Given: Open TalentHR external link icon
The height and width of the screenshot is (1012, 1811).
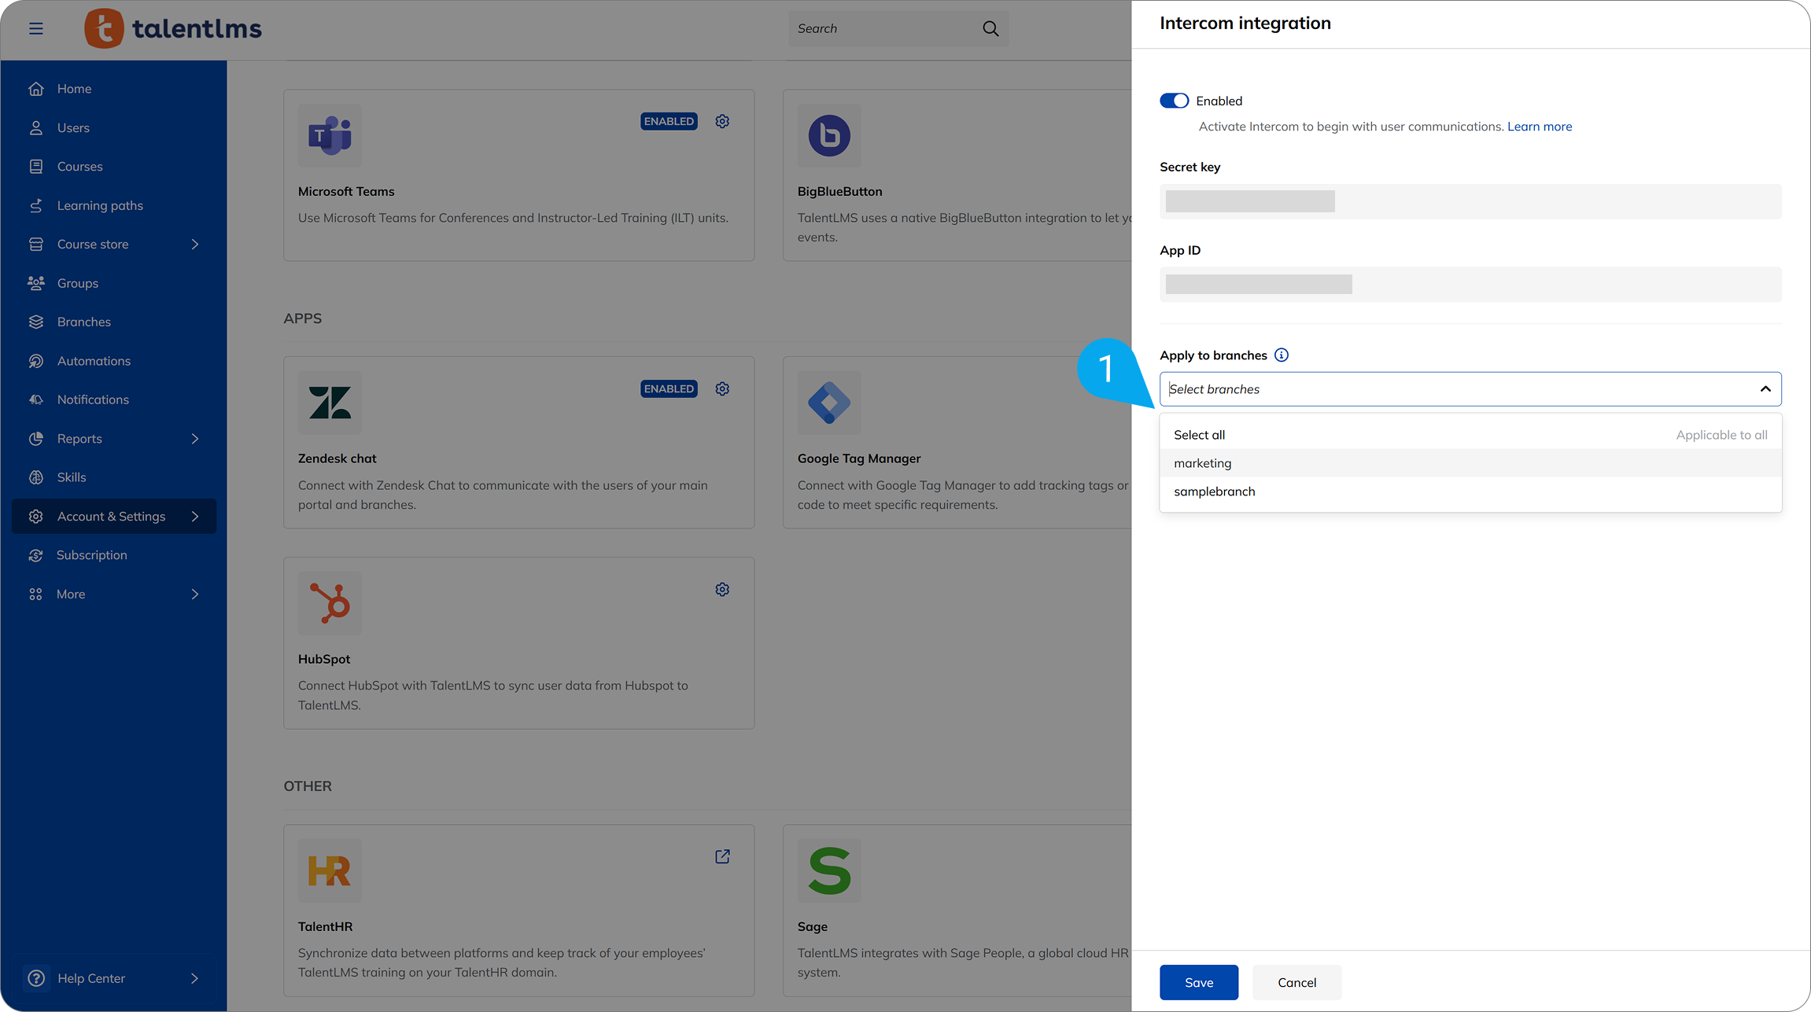Looking at the screenshot, I should [722, 856].
